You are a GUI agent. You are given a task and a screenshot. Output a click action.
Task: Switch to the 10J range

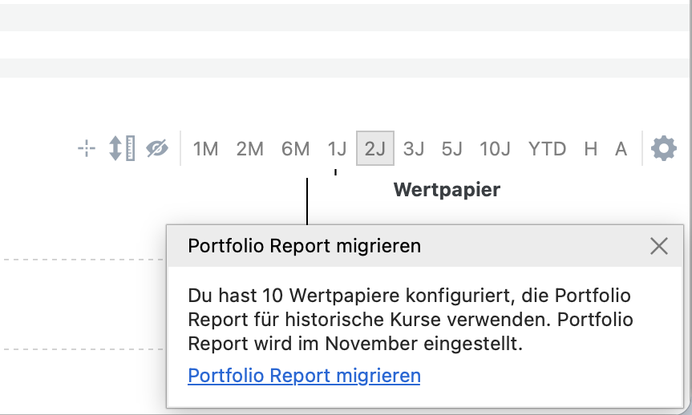[495, 149]
